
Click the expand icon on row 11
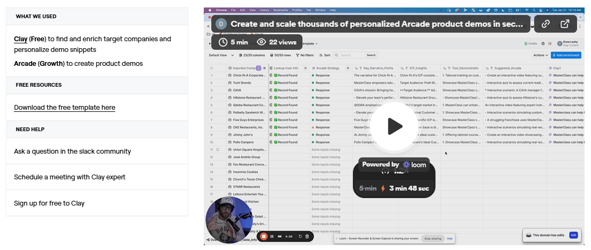[x=218, y=149]
